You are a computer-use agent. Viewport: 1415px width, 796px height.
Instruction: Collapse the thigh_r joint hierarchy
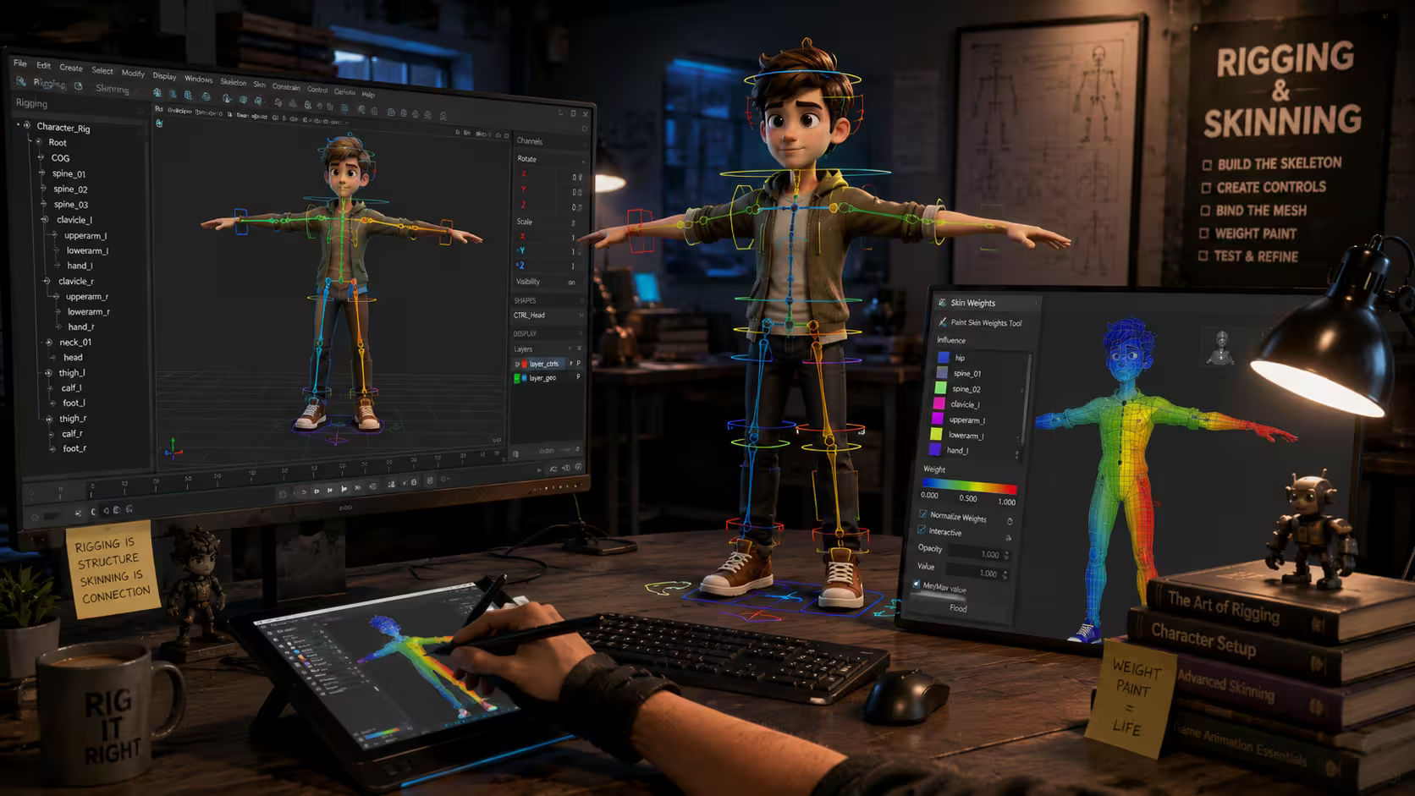pyautogui.click(x=48, y=418)
